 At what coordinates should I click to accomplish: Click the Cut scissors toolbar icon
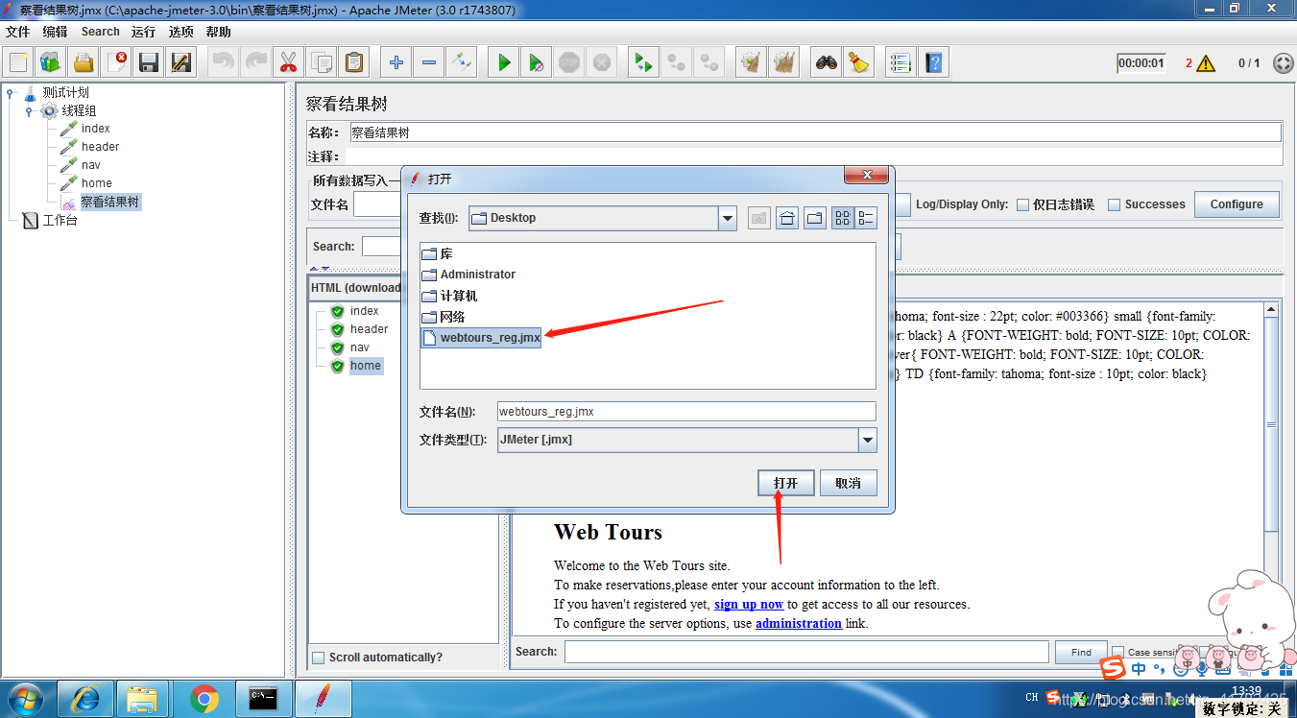point(287,63)
